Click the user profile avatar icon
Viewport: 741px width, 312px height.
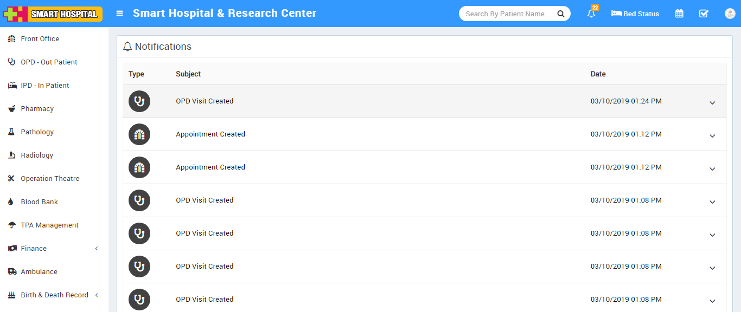pyautogui.click(x=730, y=14)
